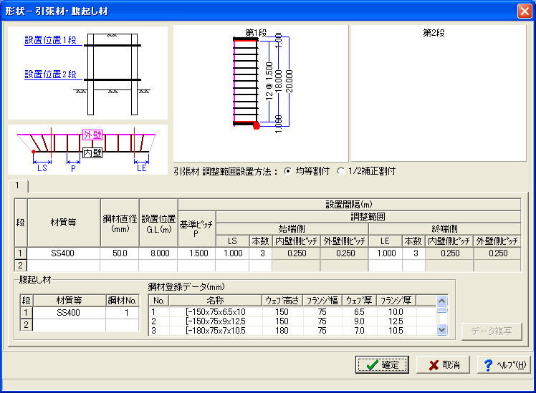Image resolution: width=536 pixels, height=393 pixels.
Task: Switch to tab 1
Action: (18, 185)
